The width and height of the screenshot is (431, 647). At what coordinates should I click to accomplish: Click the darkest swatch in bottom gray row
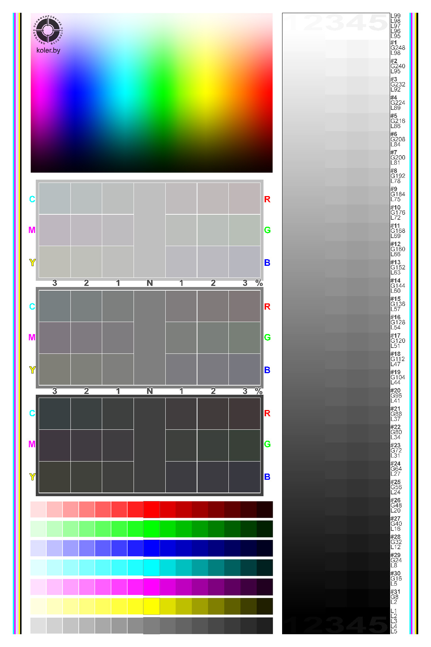[265, 626]
